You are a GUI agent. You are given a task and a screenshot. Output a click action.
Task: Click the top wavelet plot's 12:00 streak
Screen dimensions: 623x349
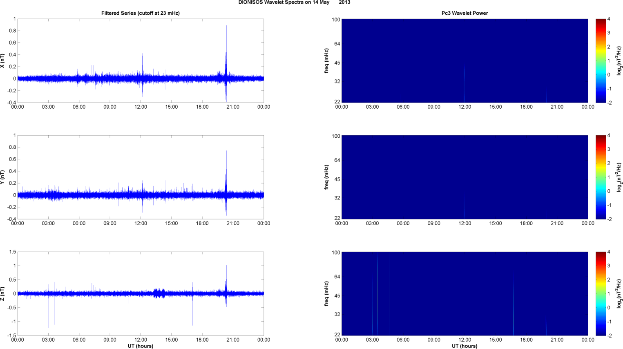tap(464, 84)
